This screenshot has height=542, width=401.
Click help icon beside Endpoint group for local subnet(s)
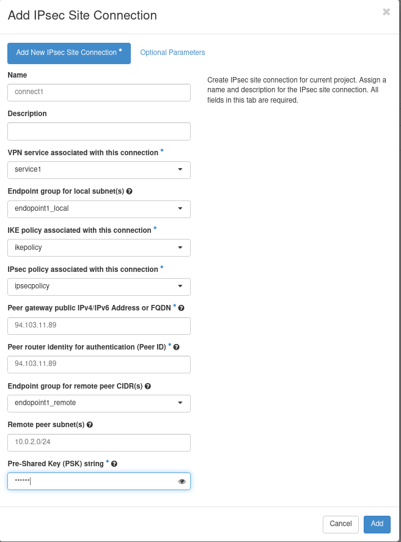pyautogui.click(x=129, y=191)
